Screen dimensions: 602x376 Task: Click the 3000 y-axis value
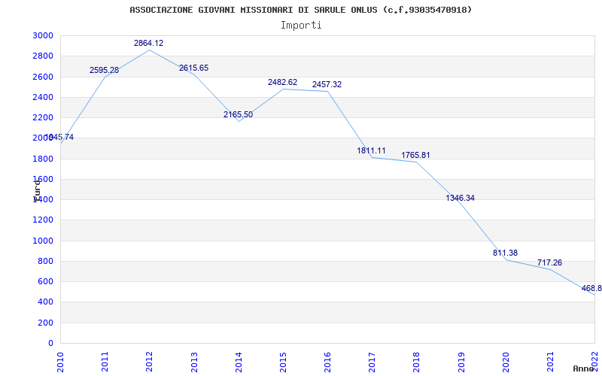pos(43,36)
